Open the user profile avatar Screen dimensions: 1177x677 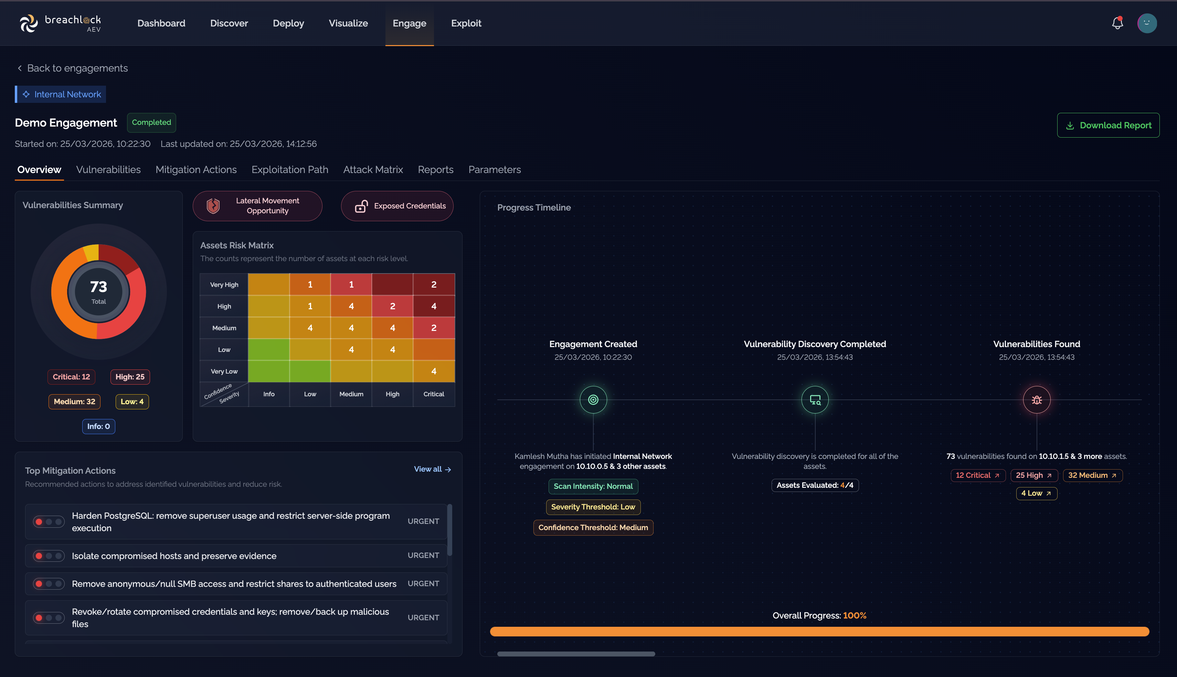point(1147,23)
